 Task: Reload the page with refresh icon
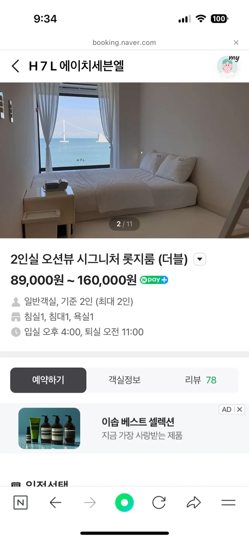(159, 503)
